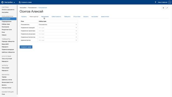Switch to the 'Таймшиты' tab
The image size is (172, 97).
pyautogui.click(x=67, y=17)
